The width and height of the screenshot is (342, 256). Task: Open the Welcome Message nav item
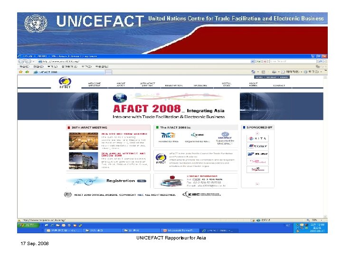95,84
